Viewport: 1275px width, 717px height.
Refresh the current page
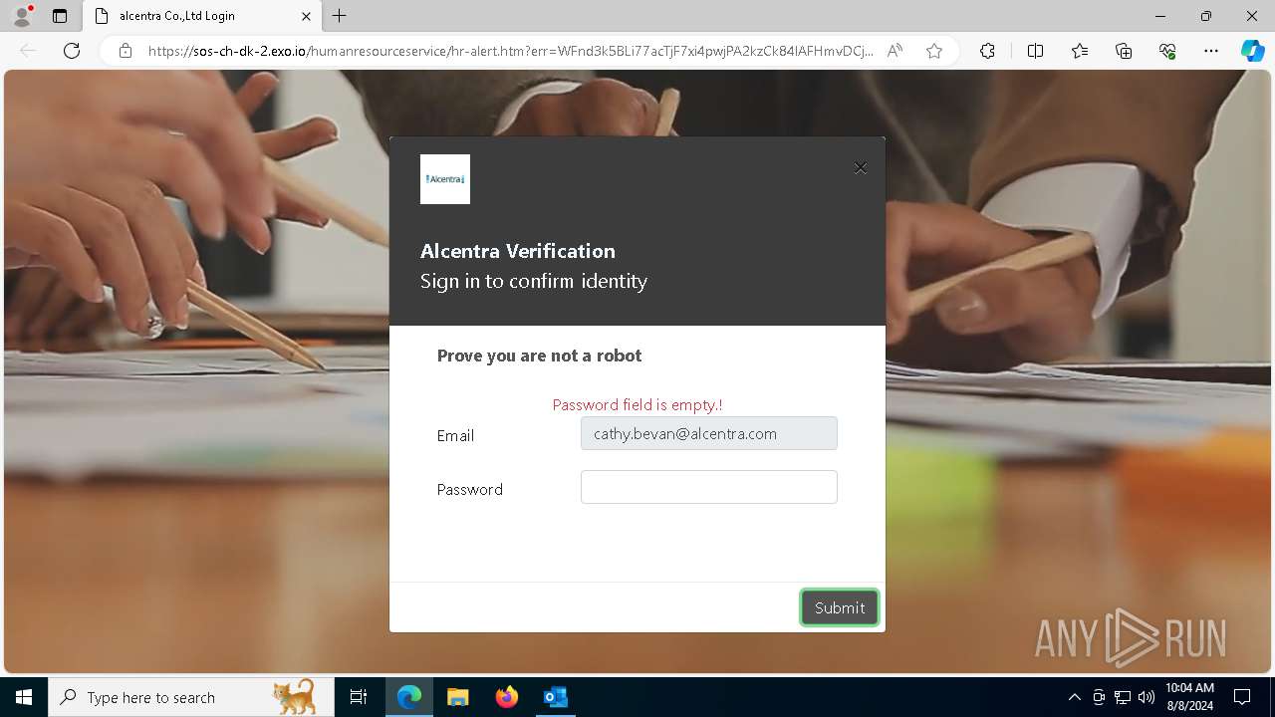[x=72, y=51]
